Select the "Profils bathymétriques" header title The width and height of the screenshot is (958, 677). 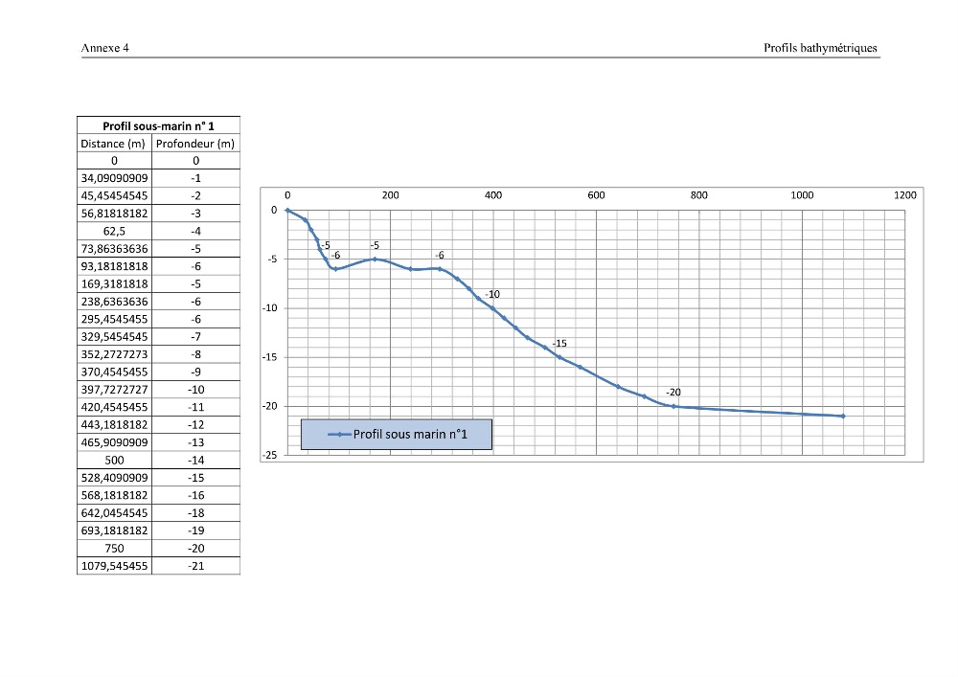pos(820,48)
